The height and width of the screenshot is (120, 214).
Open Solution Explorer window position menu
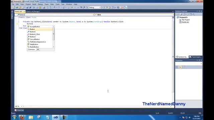point(197,11)
